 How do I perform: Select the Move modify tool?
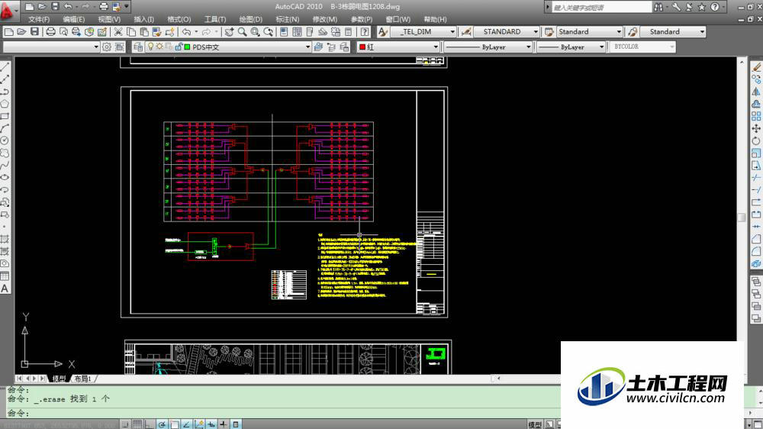coord(756,128)
